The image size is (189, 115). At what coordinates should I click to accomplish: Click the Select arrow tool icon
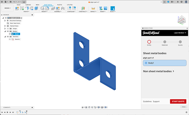click(x=113, y=8)
